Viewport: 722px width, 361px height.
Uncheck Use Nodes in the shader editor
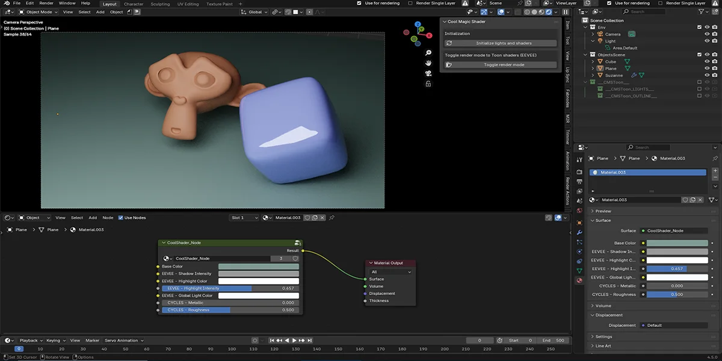pos(120,218)
